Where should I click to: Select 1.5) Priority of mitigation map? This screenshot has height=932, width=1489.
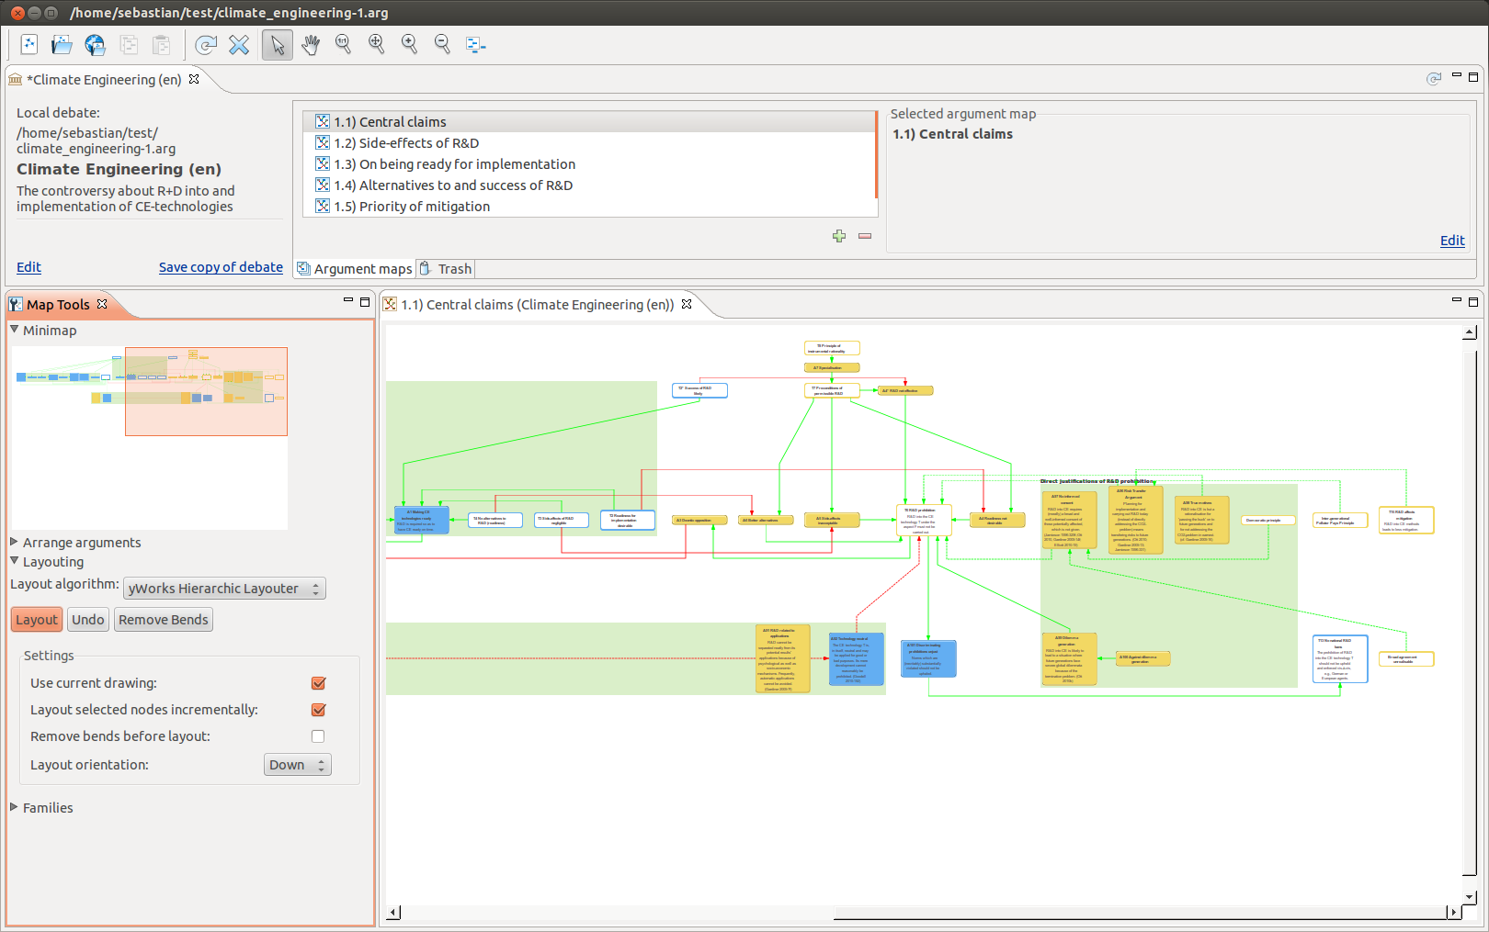click(x=589, y=207)
